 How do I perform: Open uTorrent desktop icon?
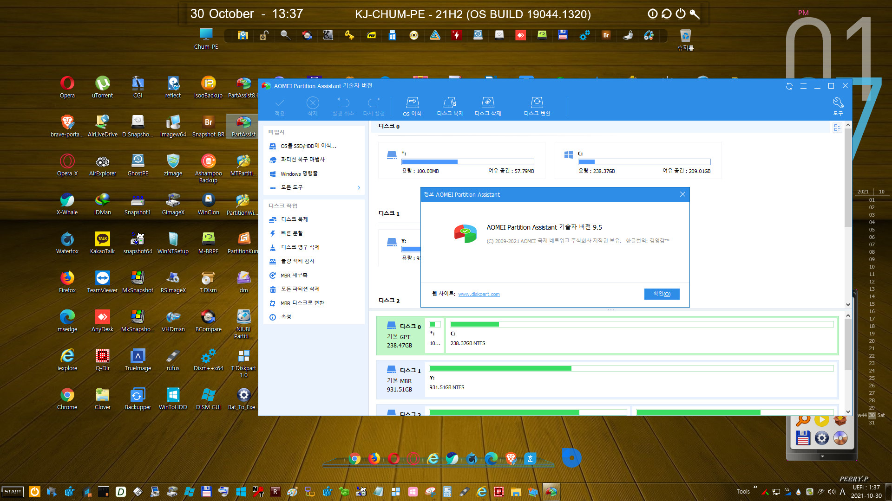pos(102,87)
